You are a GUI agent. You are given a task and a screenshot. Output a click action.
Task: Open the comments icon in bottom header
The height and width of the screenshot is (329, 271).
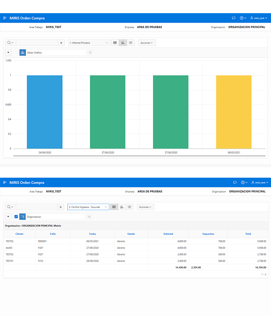(x=235, y=182)
